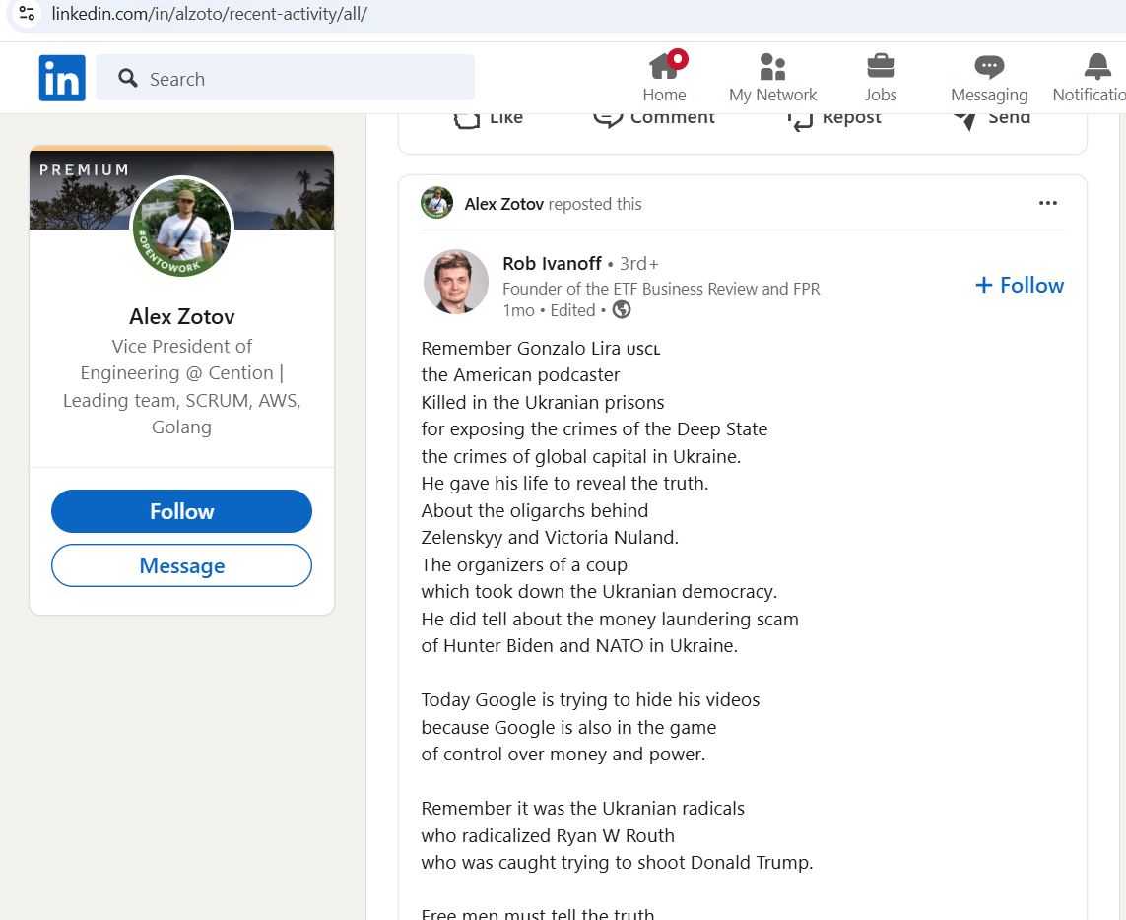
Task: Click Rob Ivanoff's headline 'Founder of the ETF Business Review and FPR'
Action: 661,289
